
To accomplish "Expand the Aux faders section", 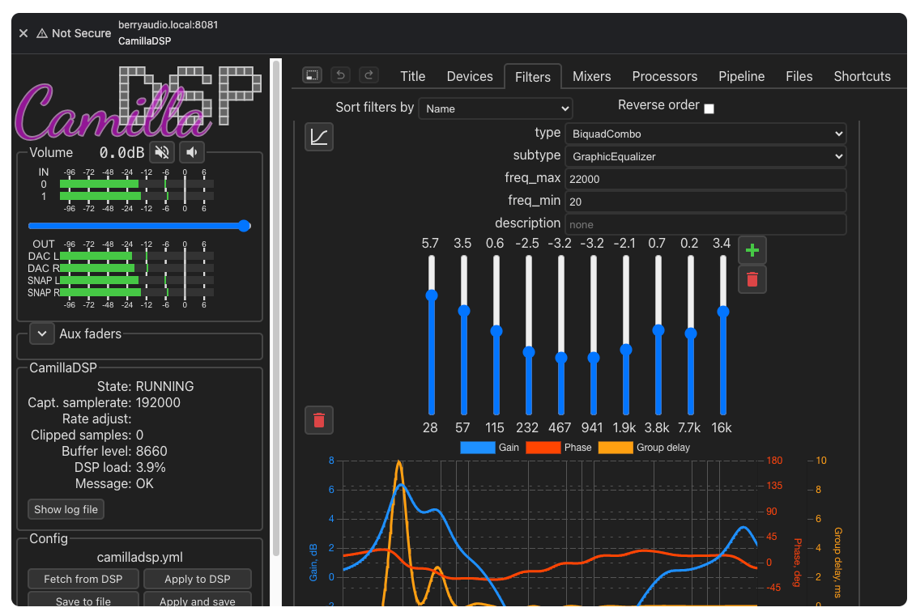I will (41, 333).
